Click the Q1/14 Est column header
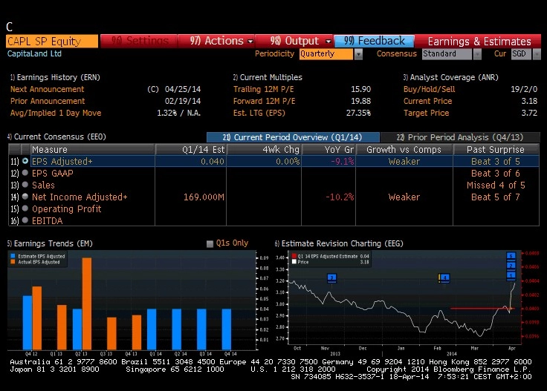 coord(191,149)
